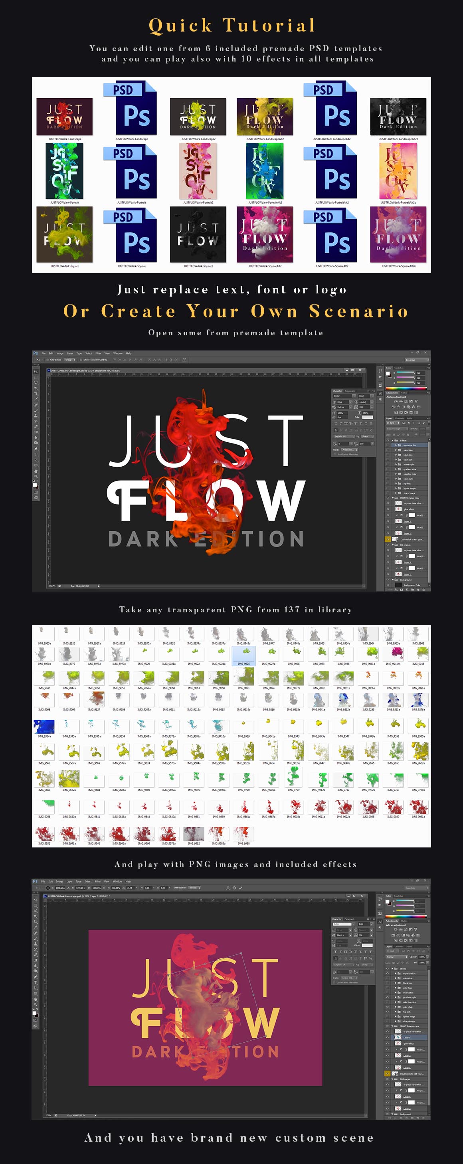Cancel the transform using the options bar icon

[x=234, y=887]
